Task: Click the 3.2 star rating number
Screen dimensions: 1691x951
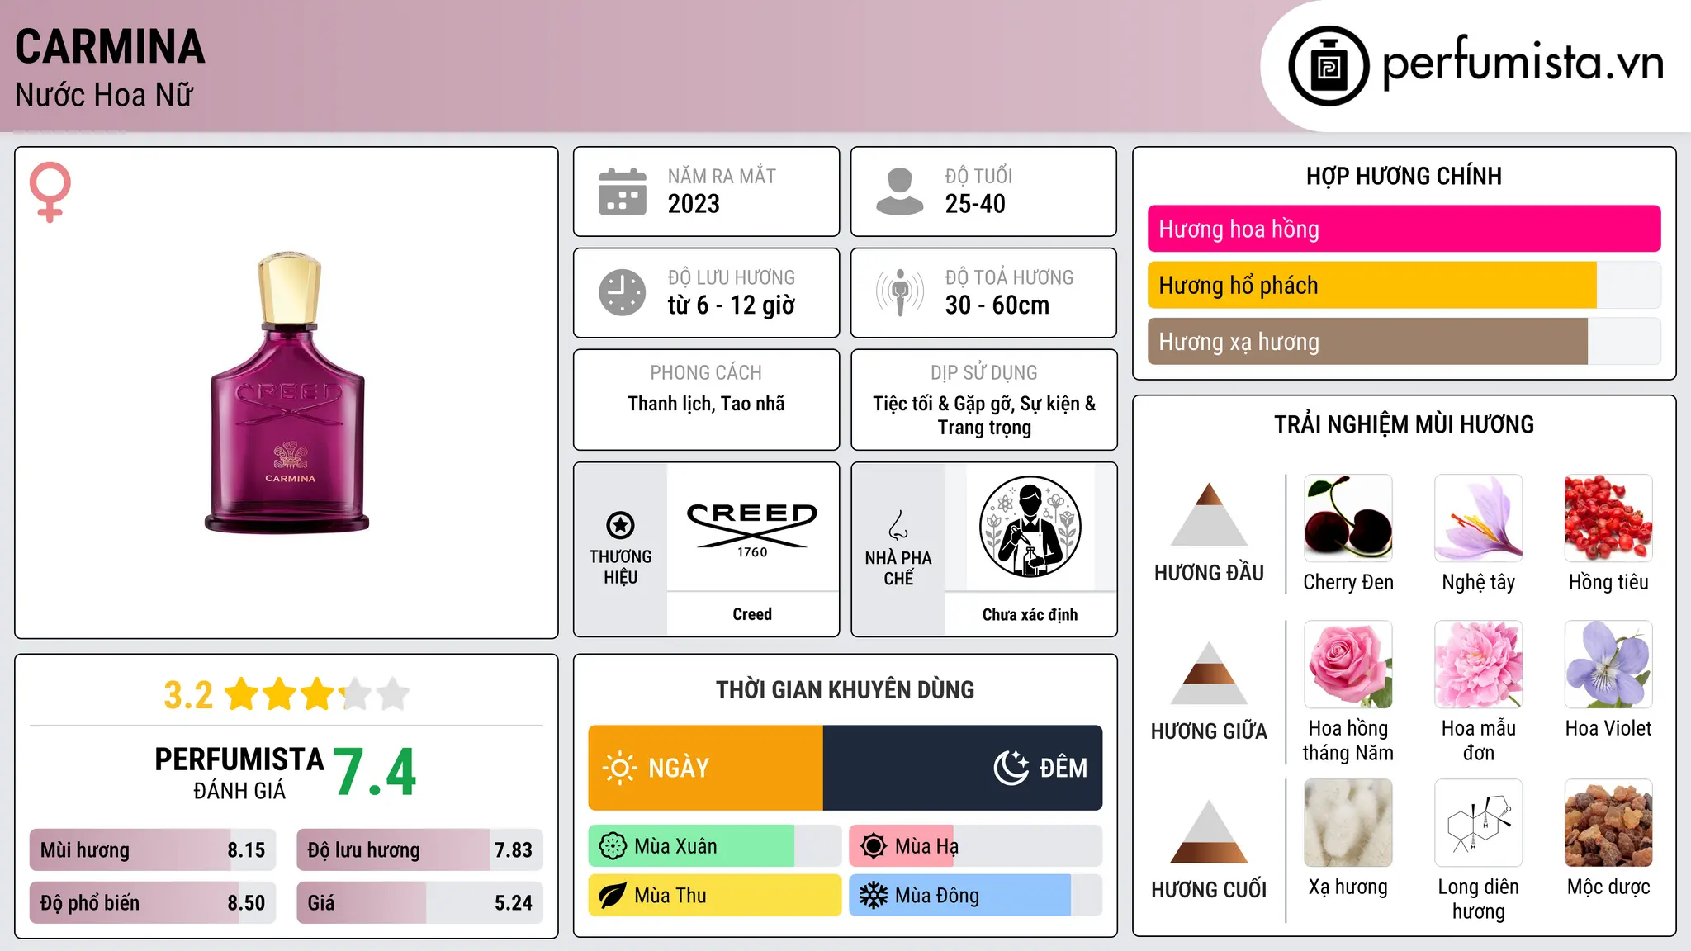Action: coord(188,695)
